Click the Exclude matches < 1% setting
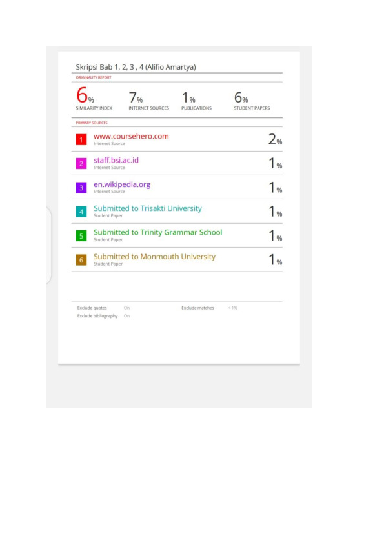This screenshot has width=384, height=543. [232, 308]
